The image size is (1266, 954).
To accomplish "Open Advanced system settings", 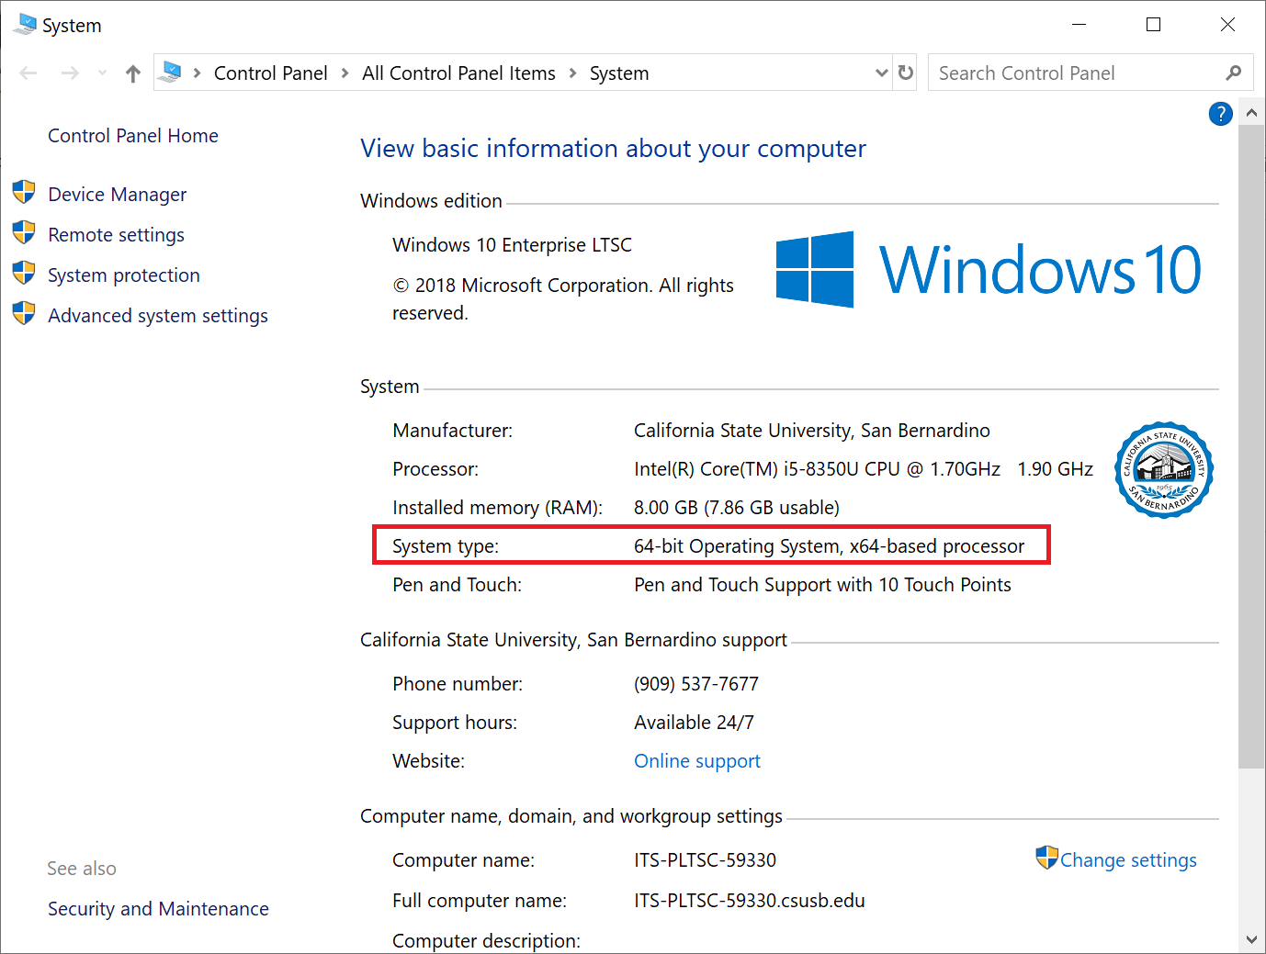I will click(x=157, y=316).
